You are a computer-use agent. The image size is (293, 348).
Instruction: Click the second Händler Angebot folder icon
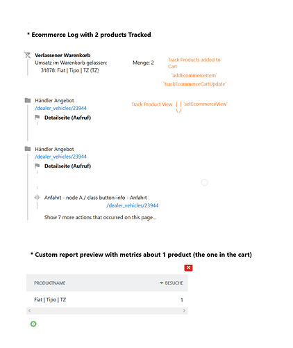(28, 149)
